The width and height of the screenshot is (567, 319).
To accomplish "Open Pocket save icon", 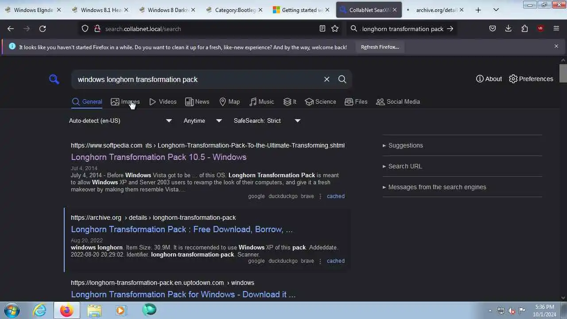I will [x=492, y=29].
